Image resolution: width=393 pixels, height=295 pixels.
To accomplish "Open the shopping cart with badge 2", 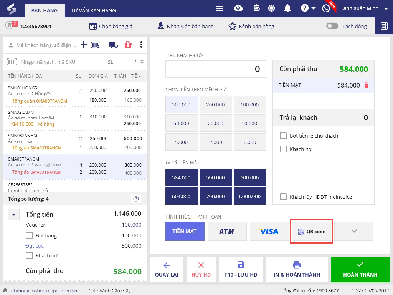I will (11, 25).
